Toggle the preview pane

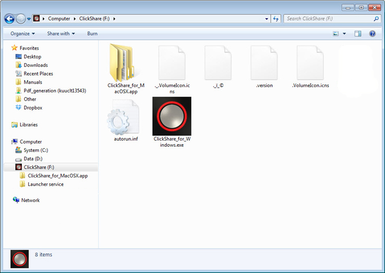pos(358,33)
